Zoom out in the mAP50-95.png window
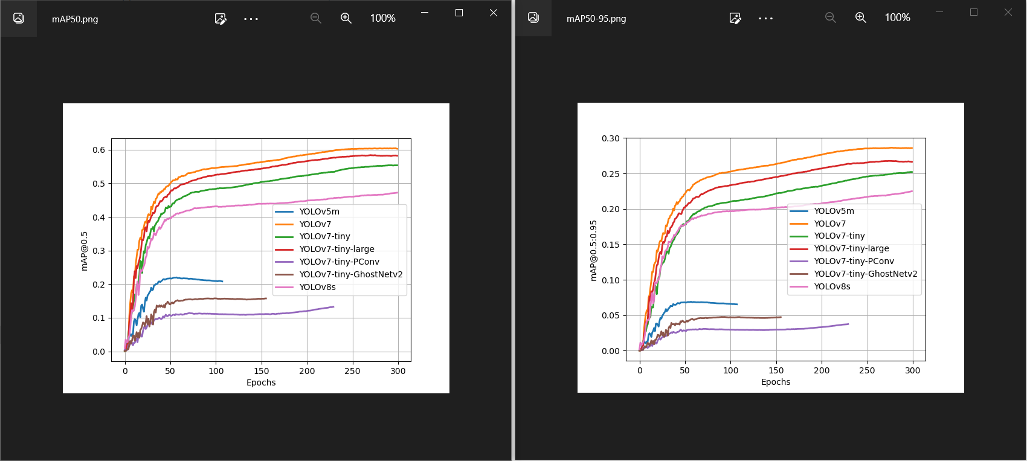This screenshot has height=461, width=1027. tap(831, 18)
